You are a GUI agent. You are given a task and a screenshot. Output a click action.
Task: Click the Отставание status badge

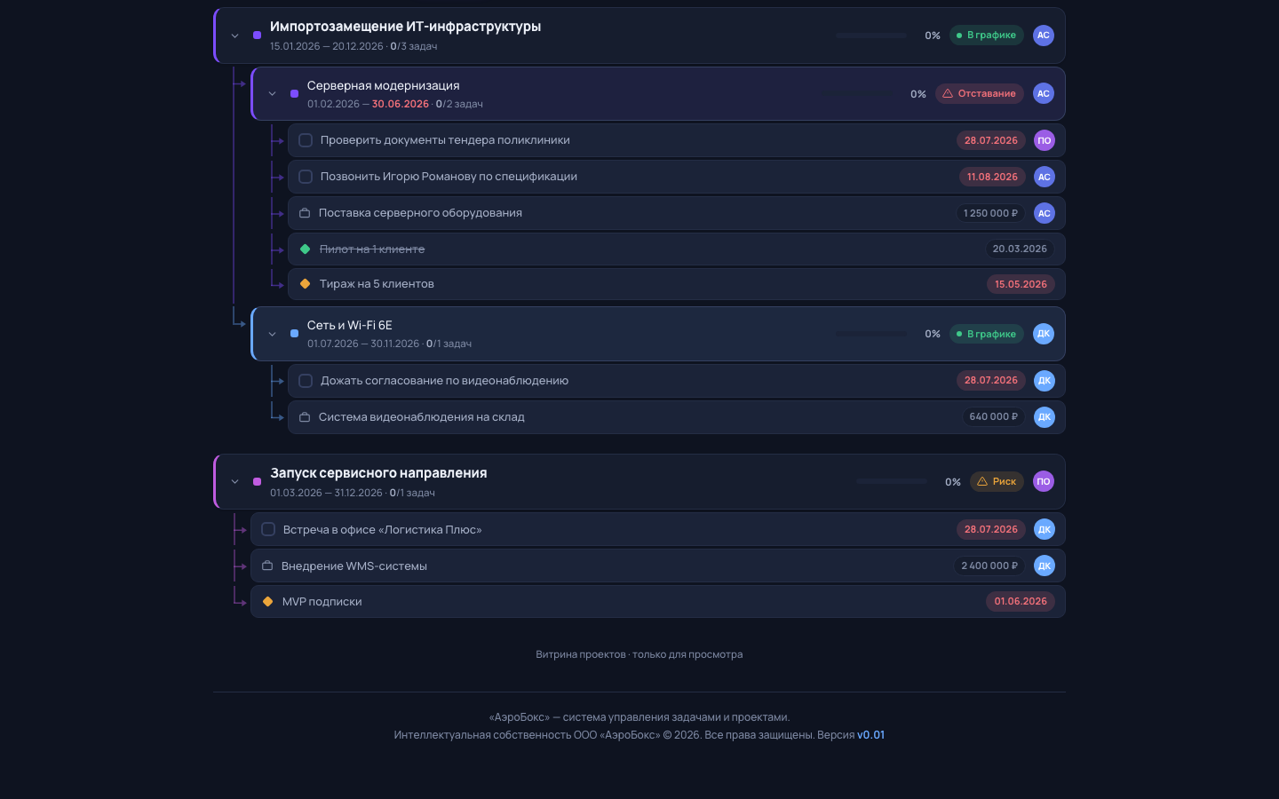coord(980,93)
